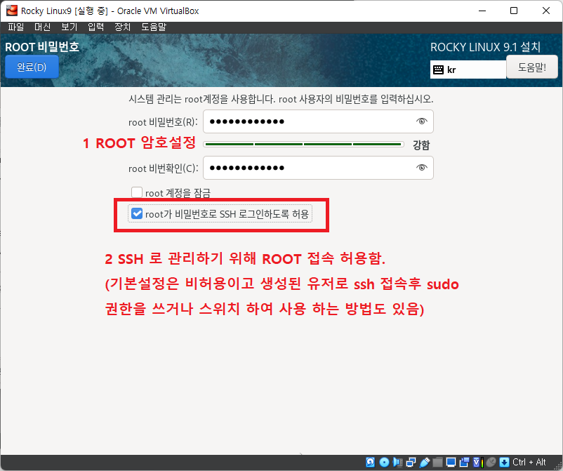The width and height of the screenshot is (563, 471).
Task: Minimize the VirtualBox window
Action: tap(482, 11)
